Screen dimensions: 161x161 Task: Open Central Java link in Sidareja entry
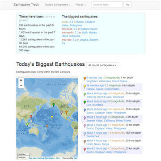pyautogui.click(x=105, y=97)
